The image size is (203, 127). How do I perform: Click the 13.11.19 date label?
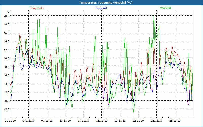click(83, 121)
